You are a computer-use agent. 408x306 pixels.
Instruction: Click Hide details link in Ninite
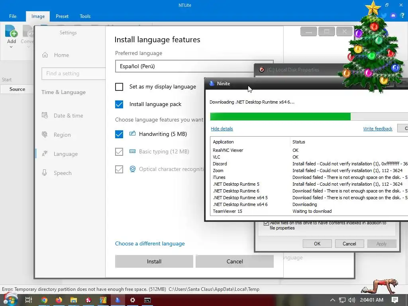coord(222,129)
